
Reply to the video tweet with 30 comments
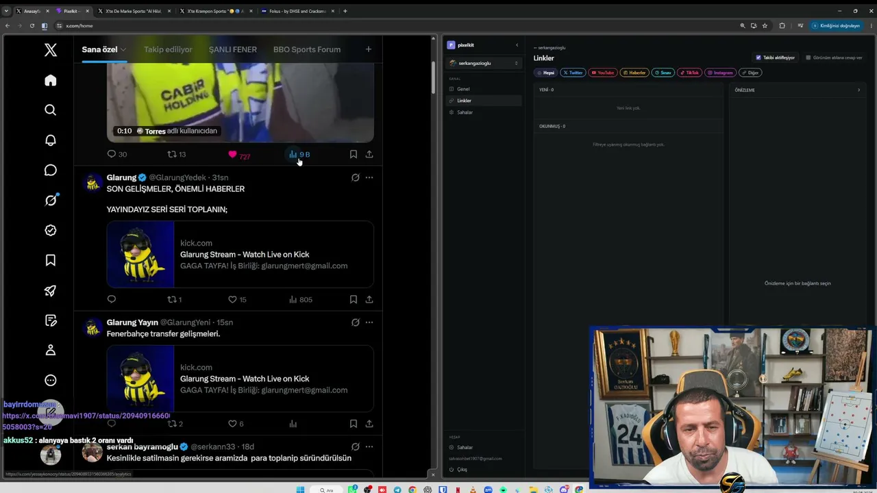click(x=116, y=154)
